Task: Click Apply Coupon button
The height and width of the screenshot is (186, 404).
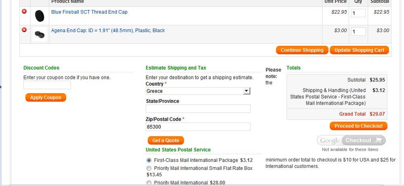Action: tap(46, 97)
